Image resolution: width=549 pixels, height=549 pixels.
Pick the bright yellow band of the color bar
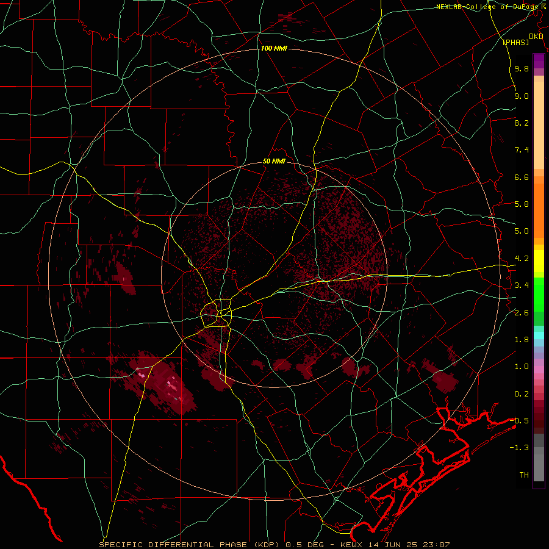click(539, 261)
